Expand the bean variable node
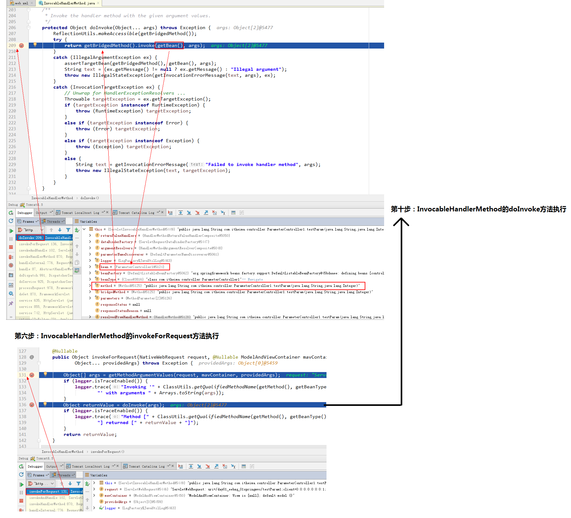 click(90, 267)
